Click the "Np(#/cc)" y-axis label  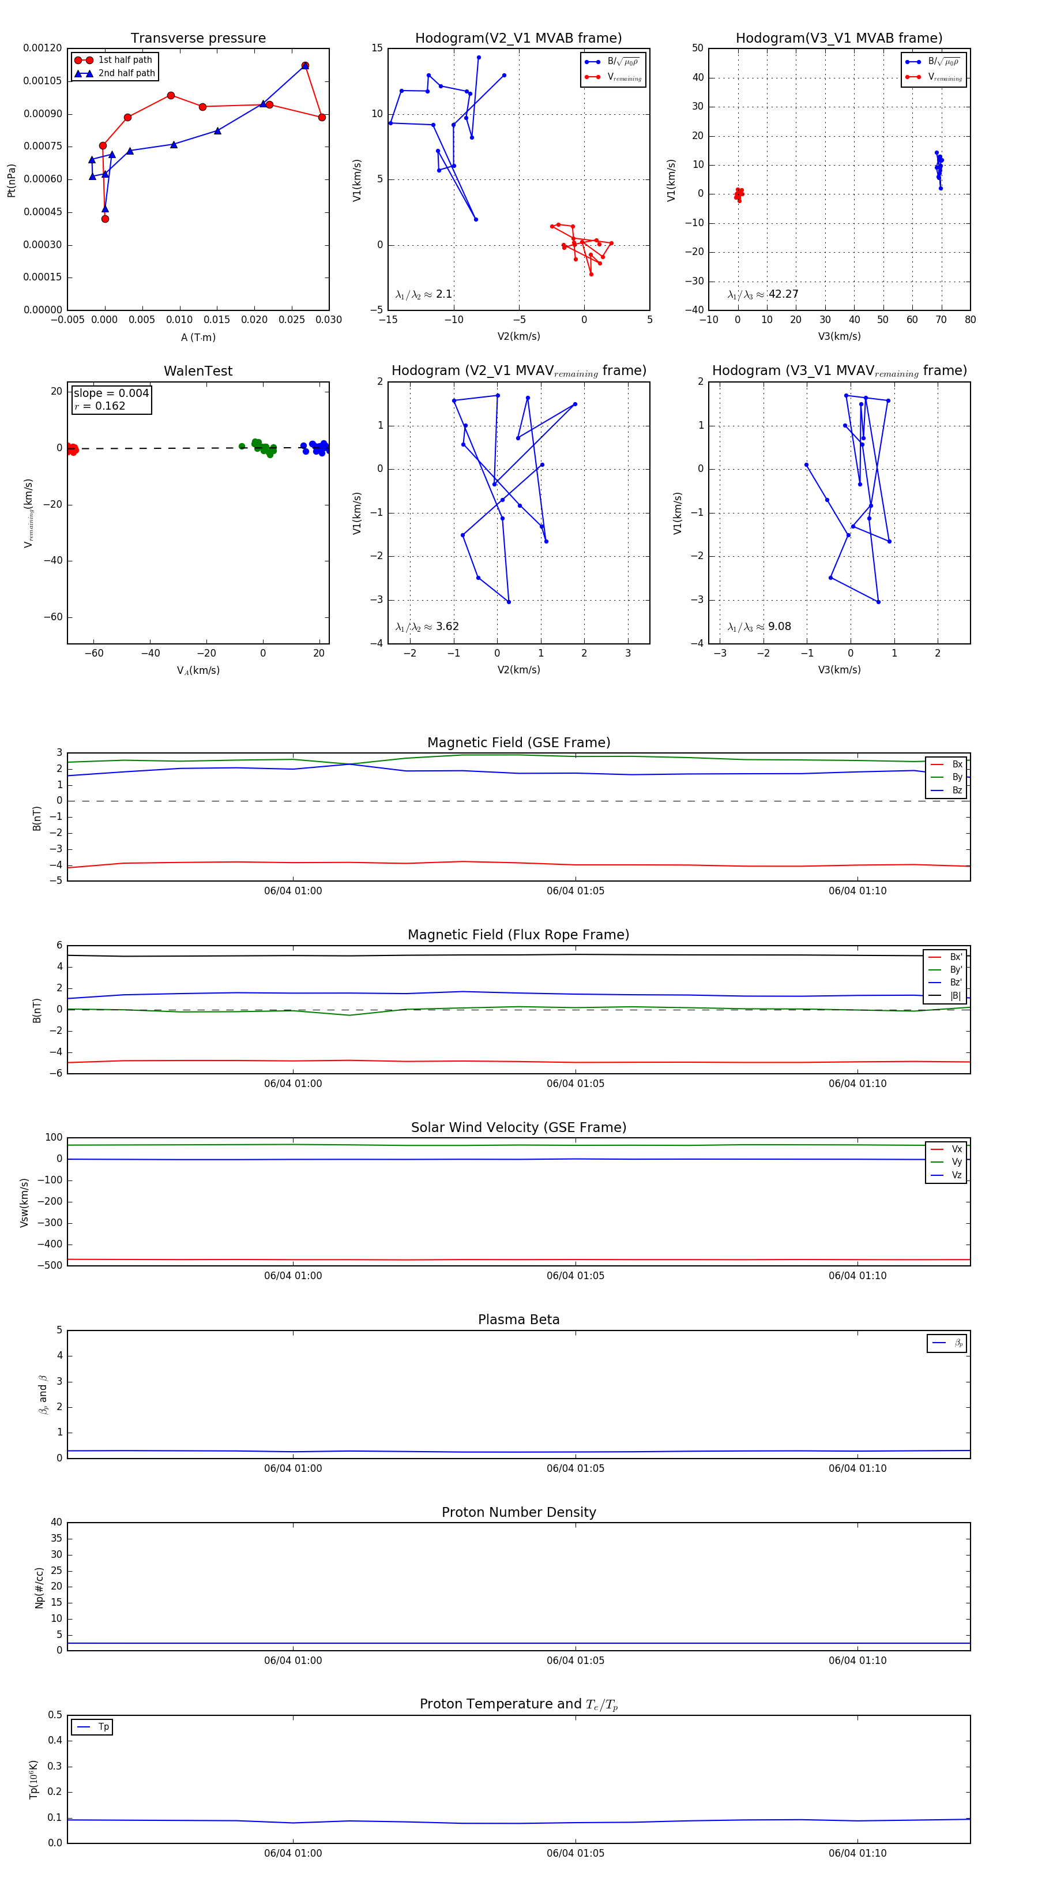click(39, 1588)
